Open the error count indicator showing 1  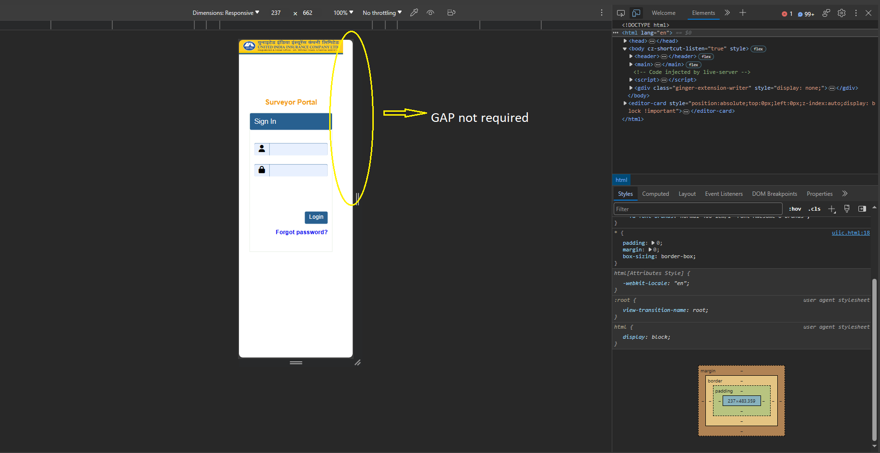tap(787, 14)
